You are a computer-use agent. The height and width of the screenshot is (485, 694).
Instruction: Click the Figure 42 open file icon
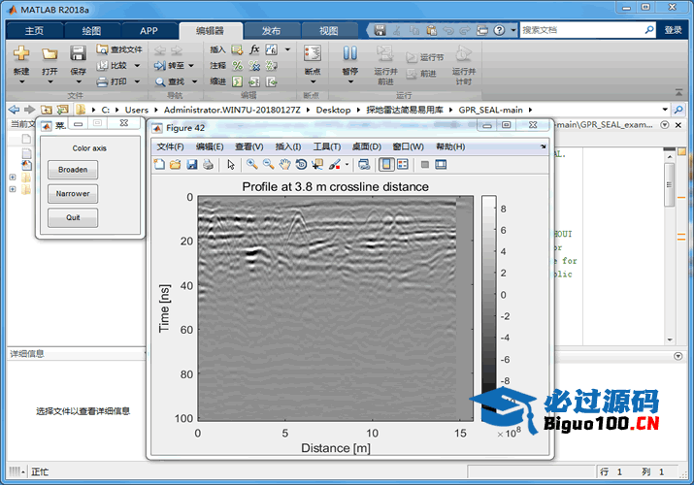pos(176,165)
